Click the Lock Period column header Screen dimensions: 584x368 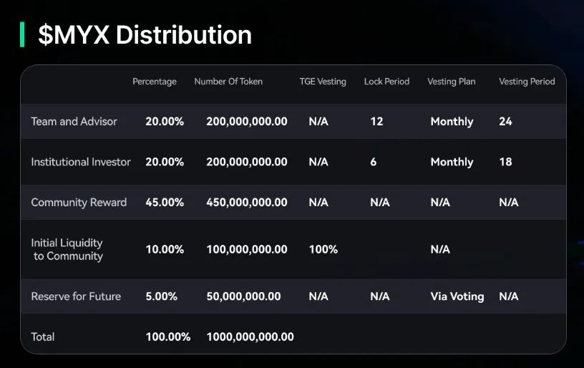click(386, 82)
